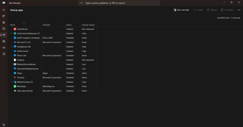Click the Low impact for SecurityHealthSystray.exe

pyautogui.click(x=84, y=69)
